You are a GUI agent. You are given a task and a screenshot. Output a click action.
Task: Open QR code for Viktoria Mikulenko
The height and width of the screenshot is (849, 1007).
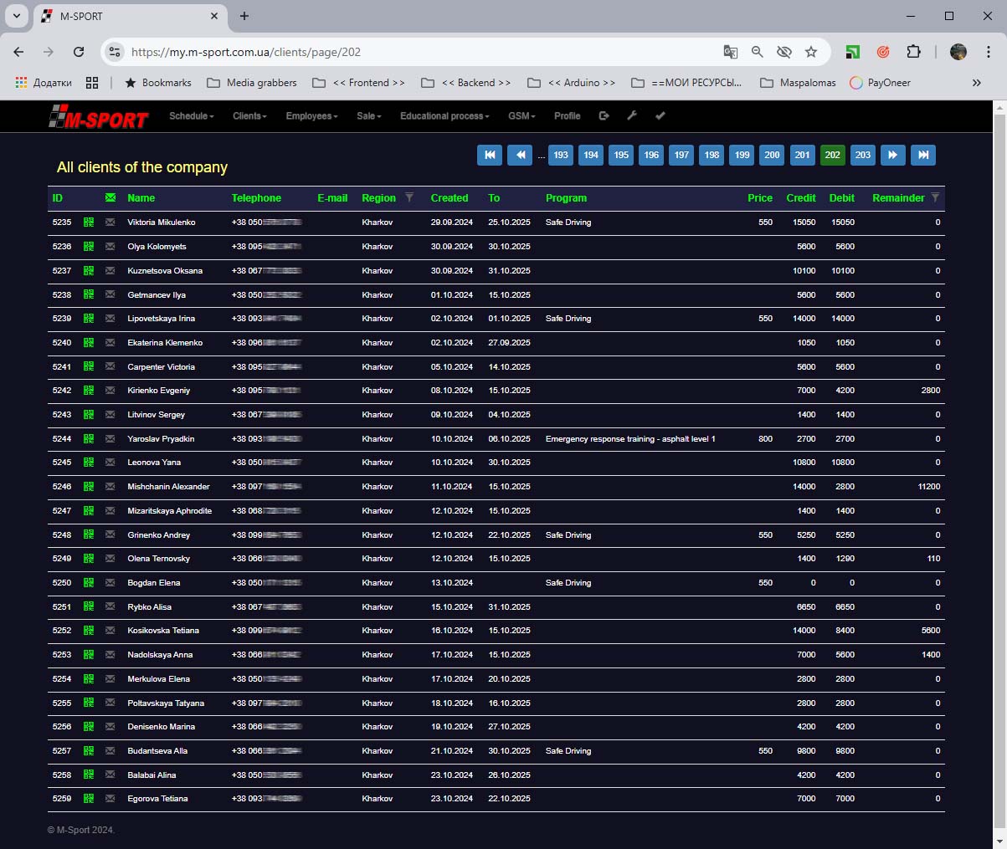click(89, 222)
